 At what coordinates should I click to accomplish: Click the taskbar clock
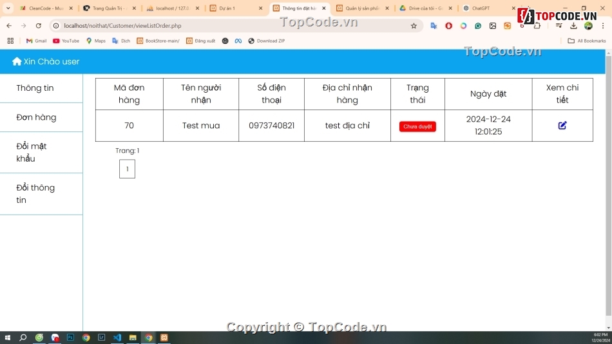(601, 338)
